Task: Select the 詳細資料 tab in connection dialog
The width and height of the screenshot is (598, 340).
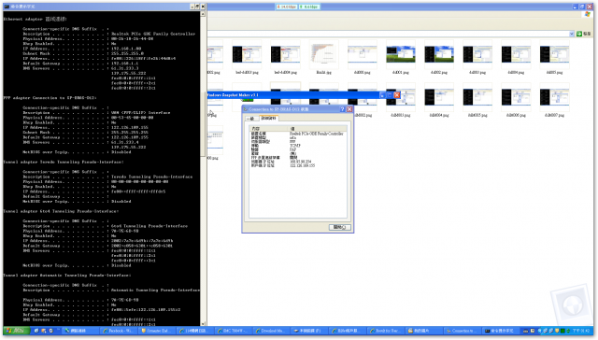Action: click(x=268, y=119)
